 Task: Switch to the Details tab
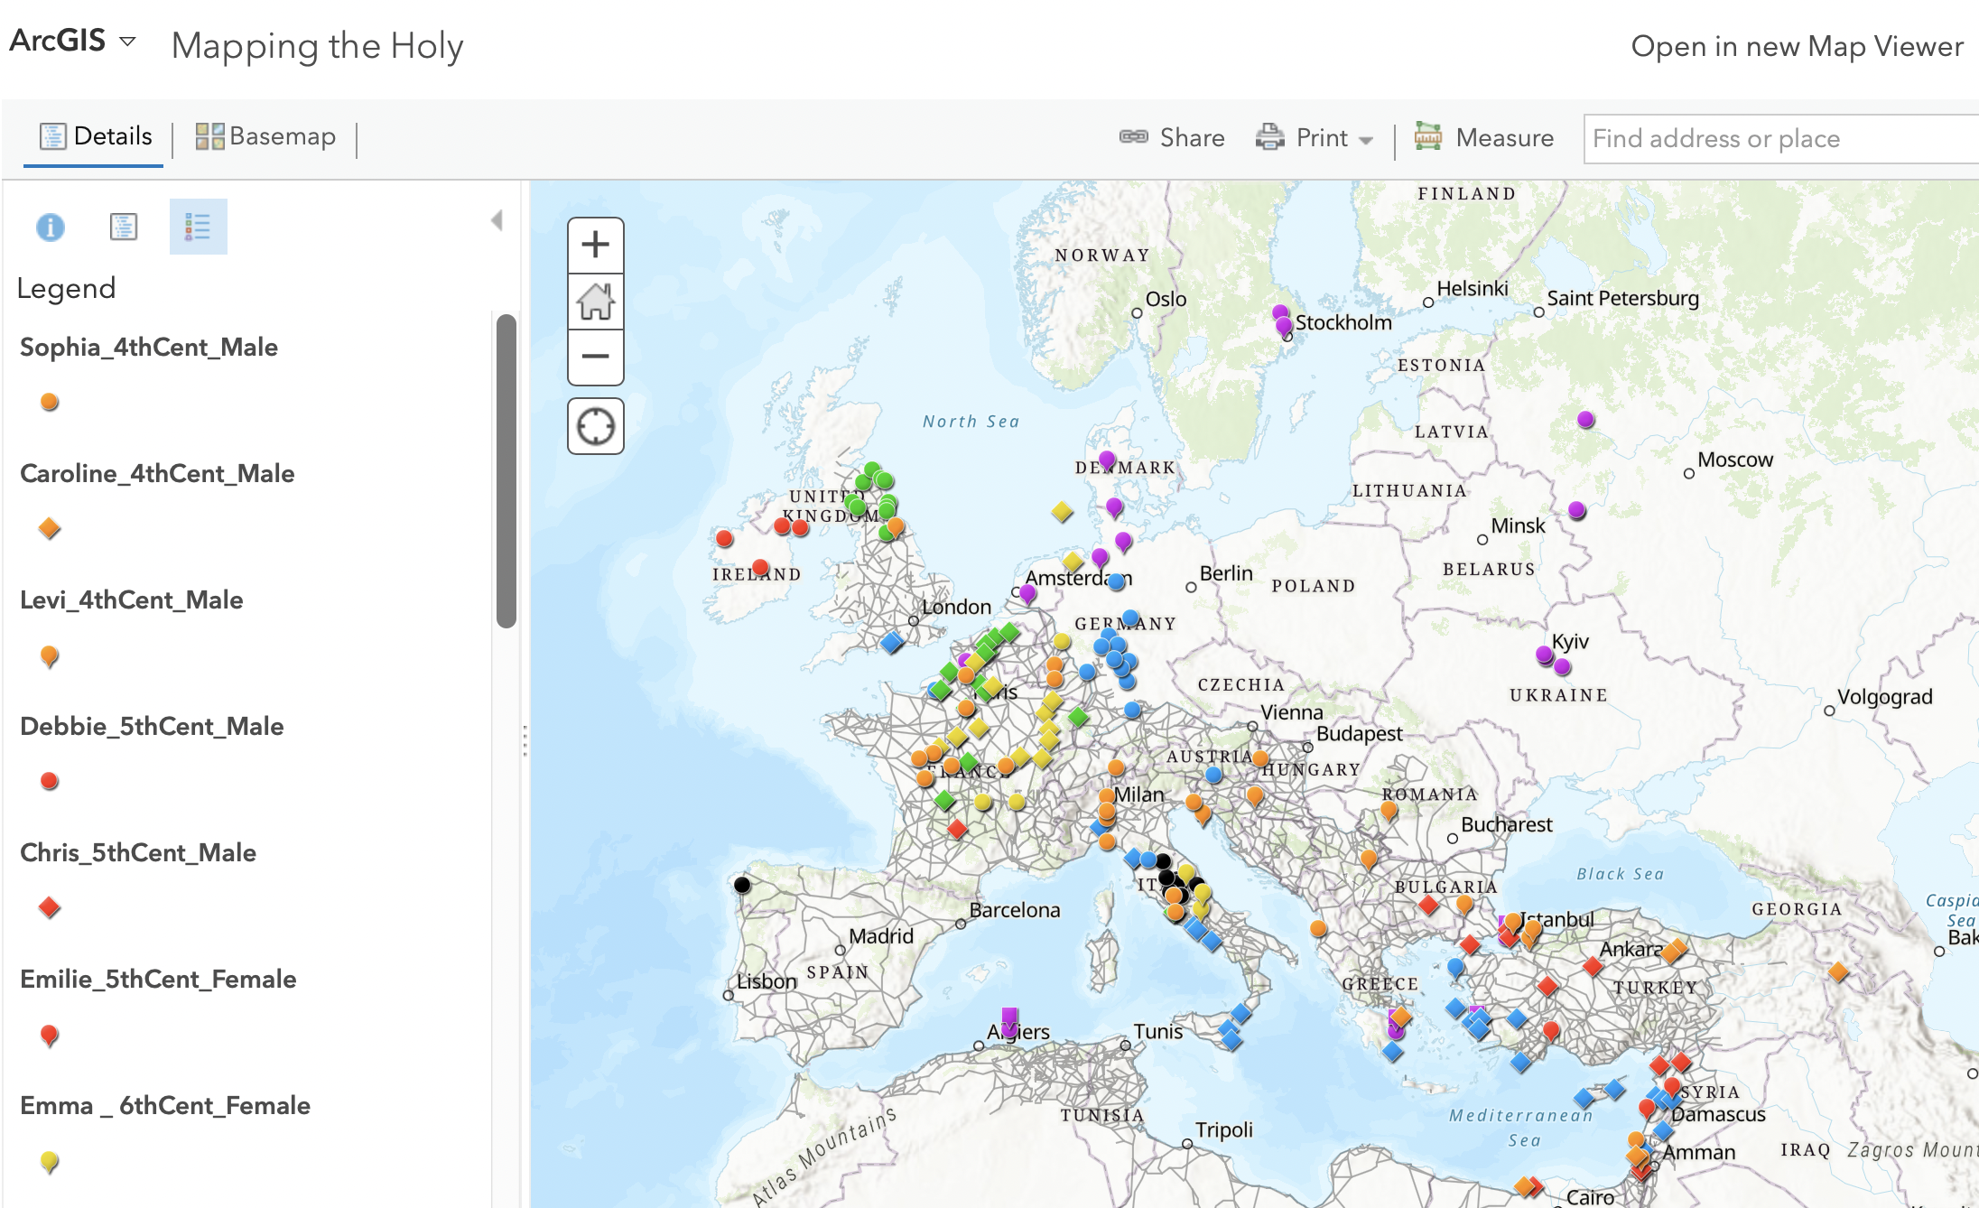96,136
